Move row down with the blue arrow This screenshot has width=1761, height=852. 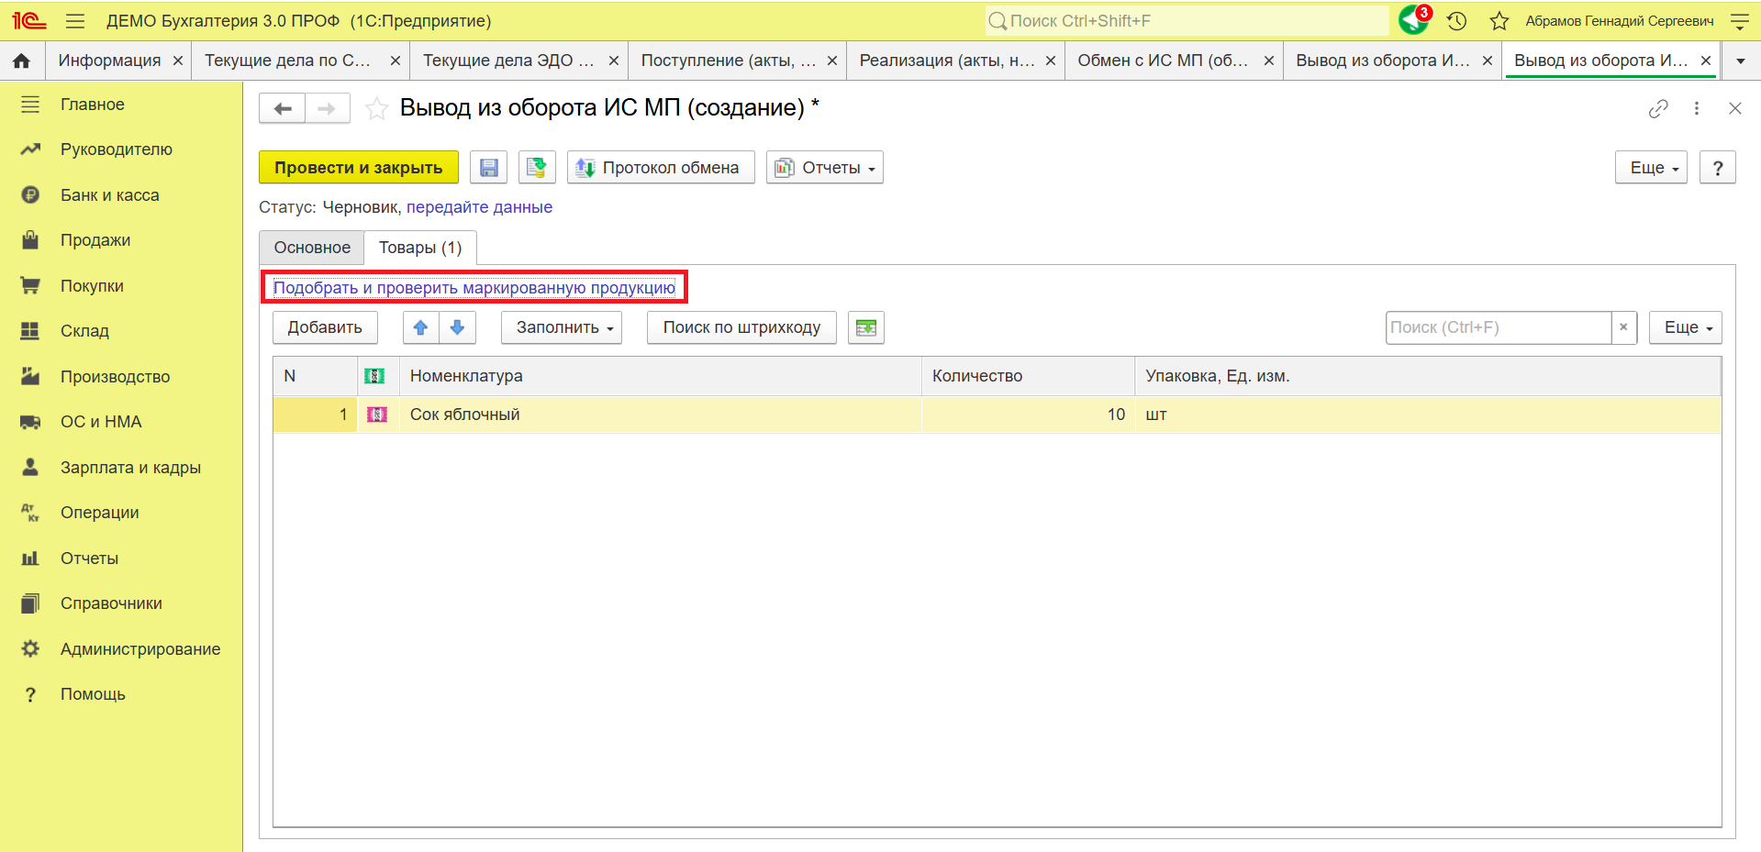coord(457,327)
